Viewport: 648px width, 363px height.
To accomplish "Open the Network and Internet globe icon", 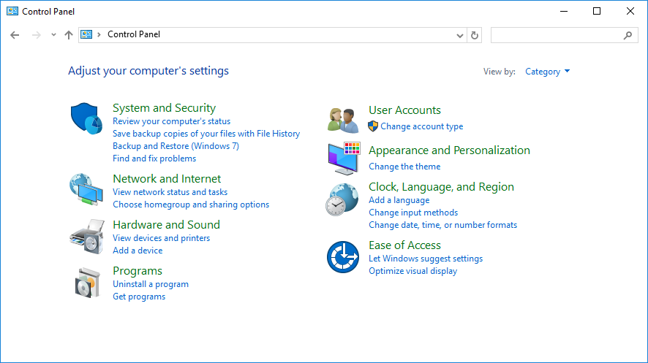I will (86, 188).
